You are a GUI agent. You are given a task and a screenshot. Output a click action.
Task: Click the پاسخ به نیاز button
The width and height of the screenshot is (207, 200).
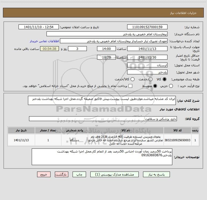click(x=156, y=174)
